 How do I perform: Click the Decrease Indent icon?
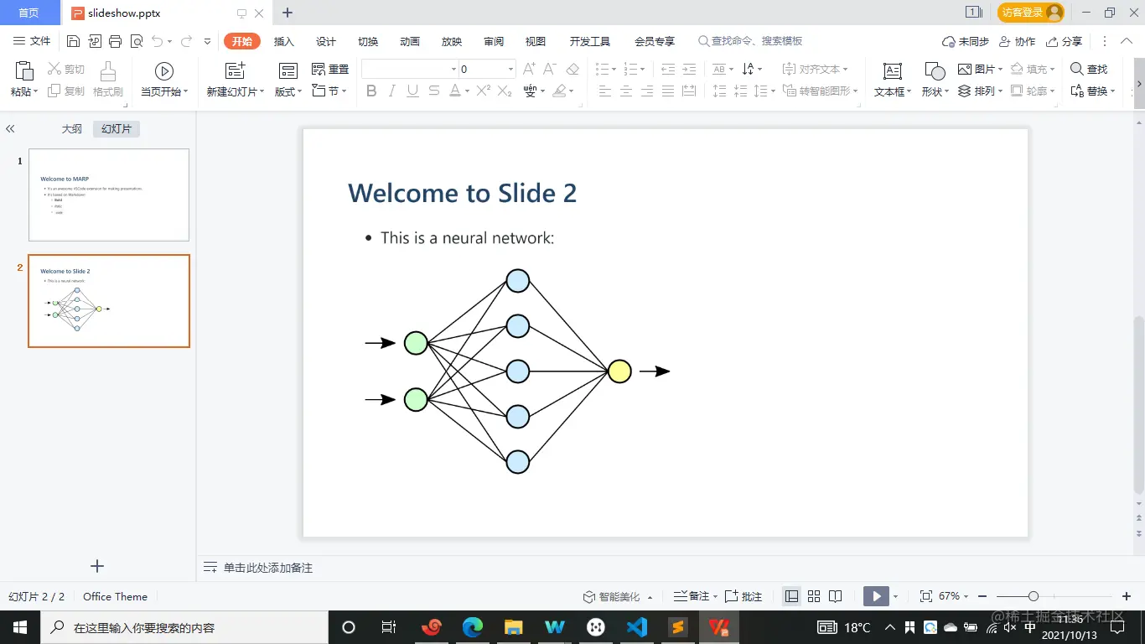pyautogui.click(x=668, y=69)
